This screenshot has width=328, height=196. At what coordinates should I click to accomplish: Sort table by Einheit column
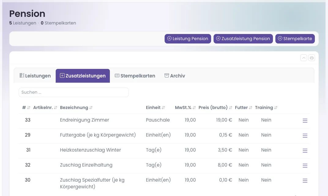[x=155, y=107]
